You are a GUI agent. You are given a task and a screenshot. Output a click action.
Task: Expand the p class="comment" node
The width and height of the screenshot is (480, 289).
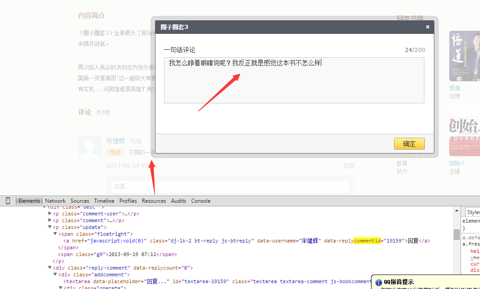point(50,220)
